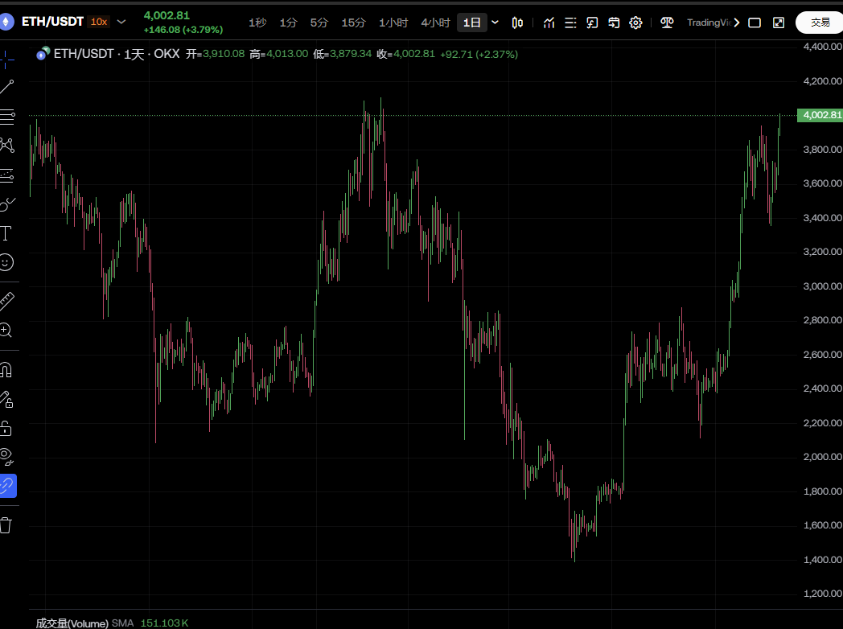Viewport: 843px width, 629px height.
Task: Expand the arrow next to TradingView
Action: [x=737, y=23]
